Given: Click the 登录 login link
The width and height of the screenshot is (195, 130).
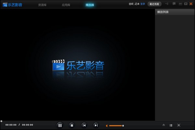Looking at the screenshot, I should point(143,4).
